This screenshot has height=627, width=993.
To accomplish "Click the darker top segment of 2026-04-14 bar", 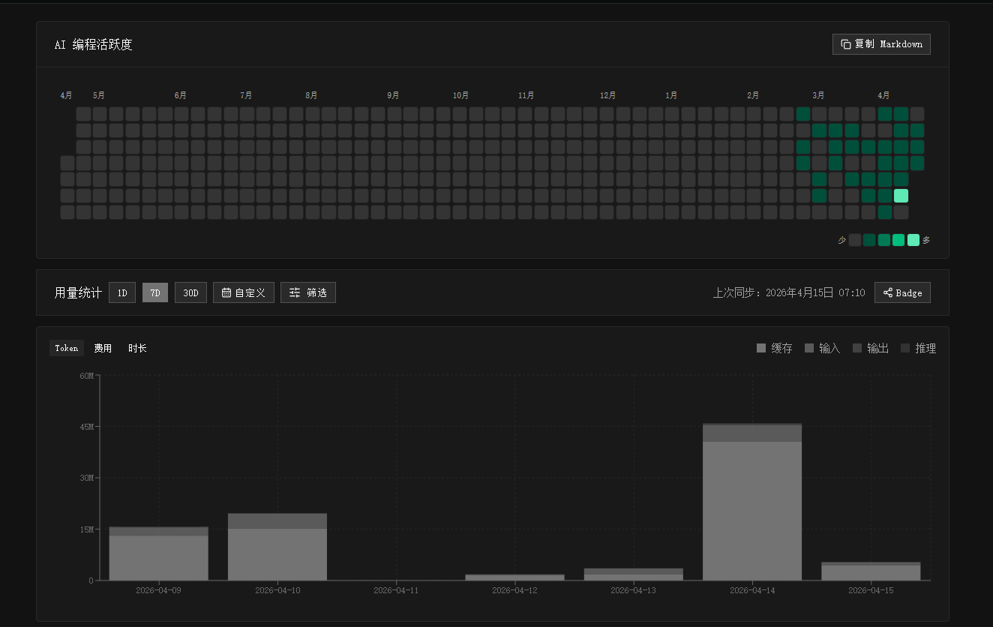I will [752, 433].
